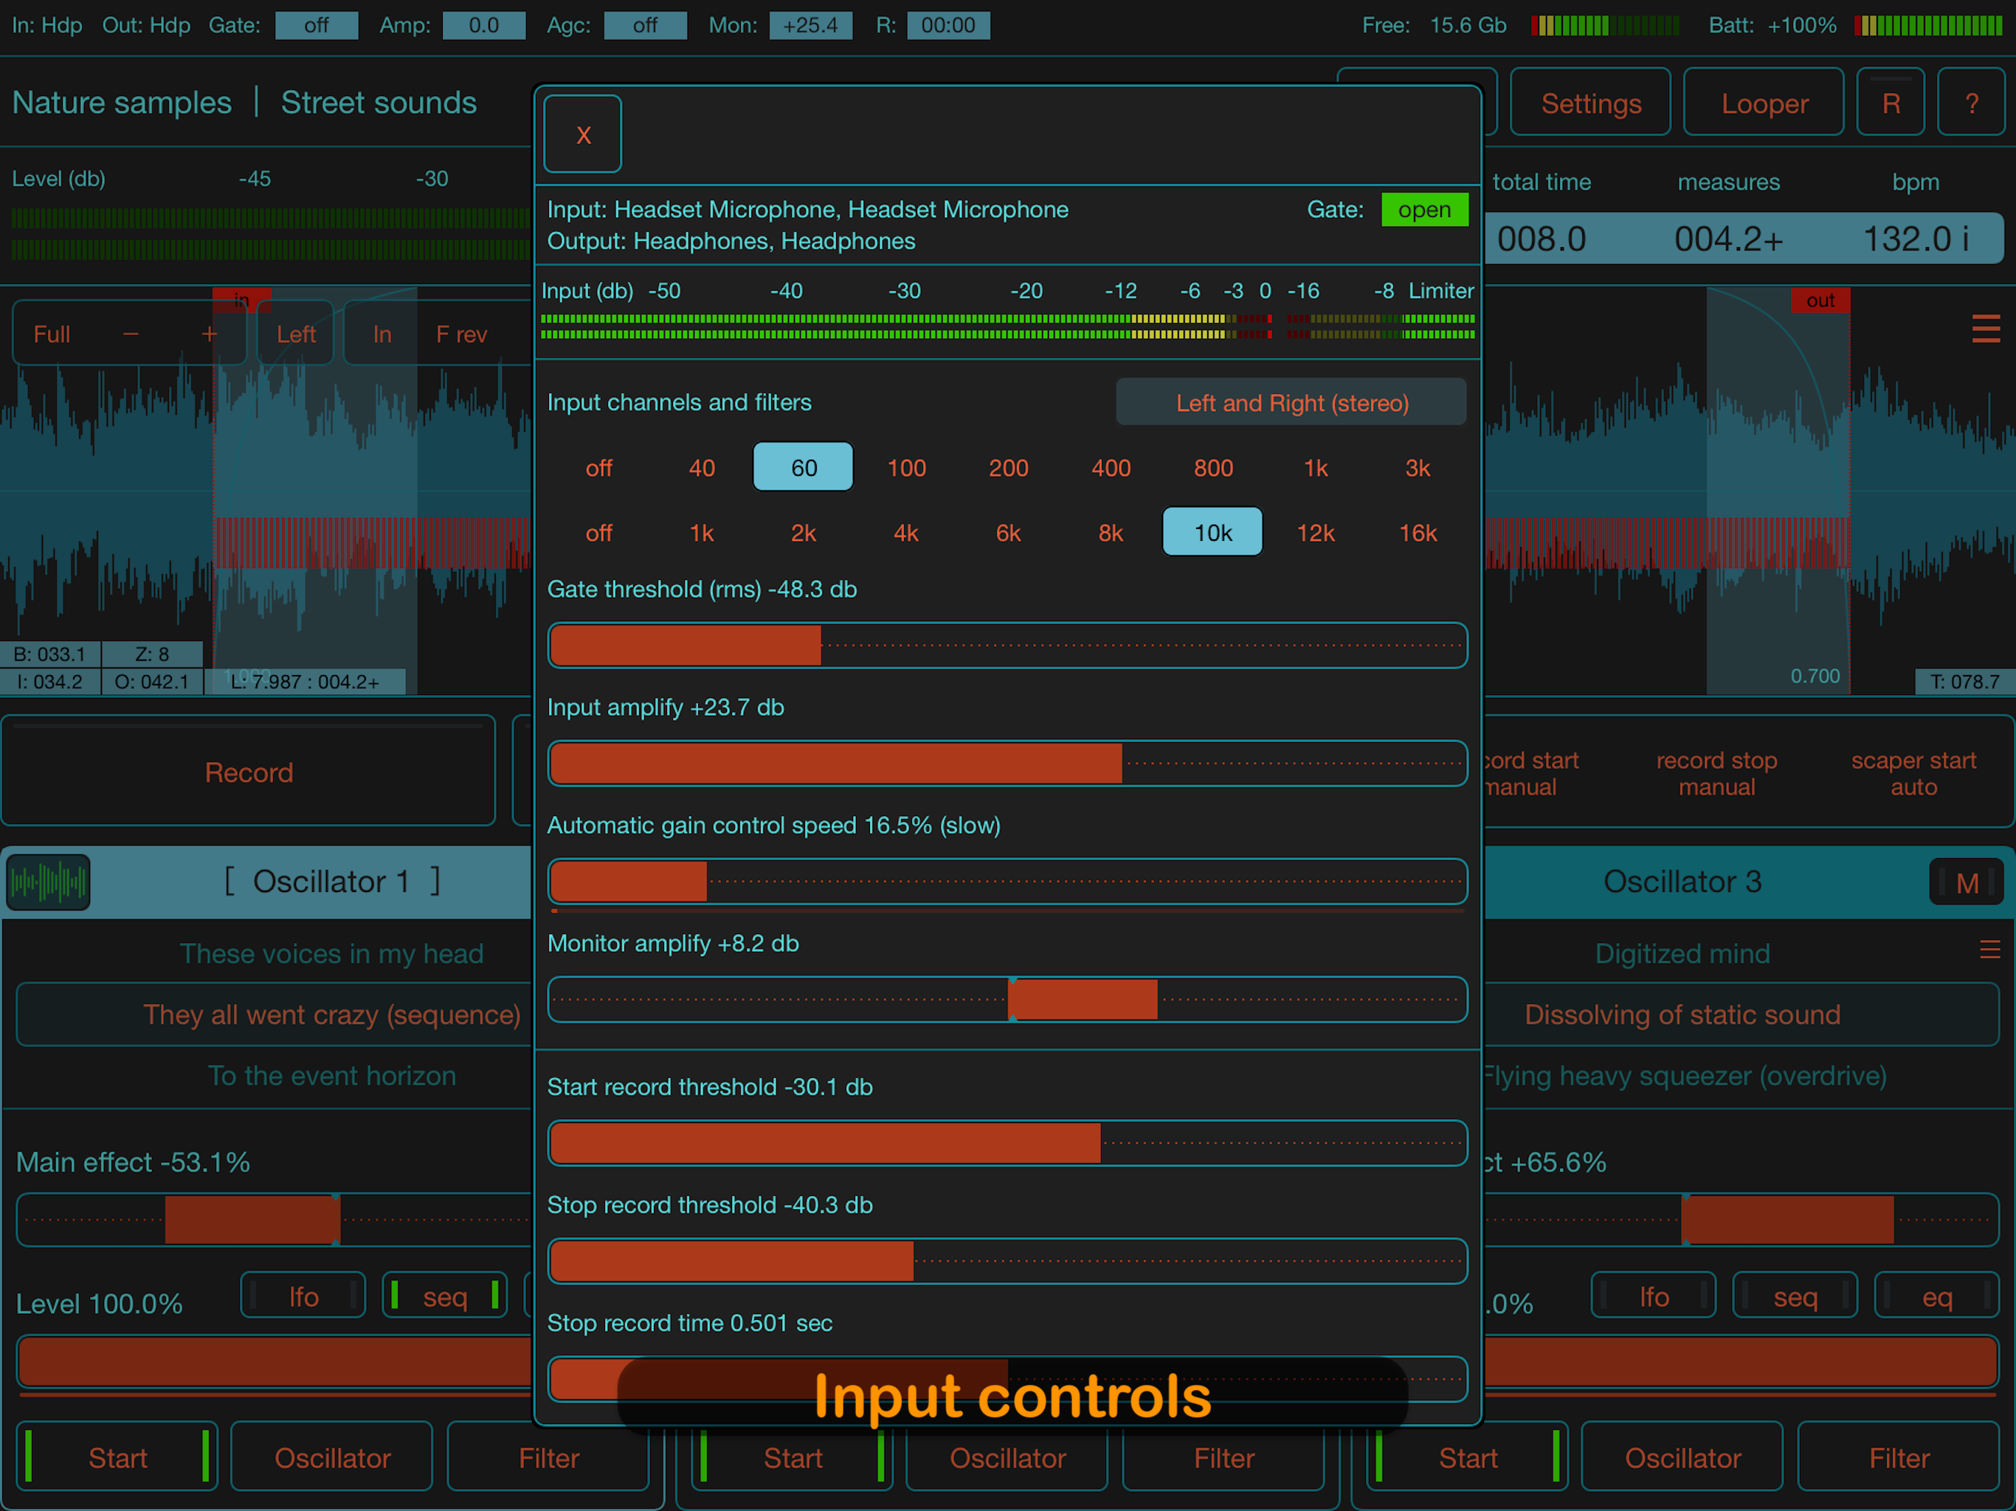Toggle seq on Oscillator 1

point(443,1295)
